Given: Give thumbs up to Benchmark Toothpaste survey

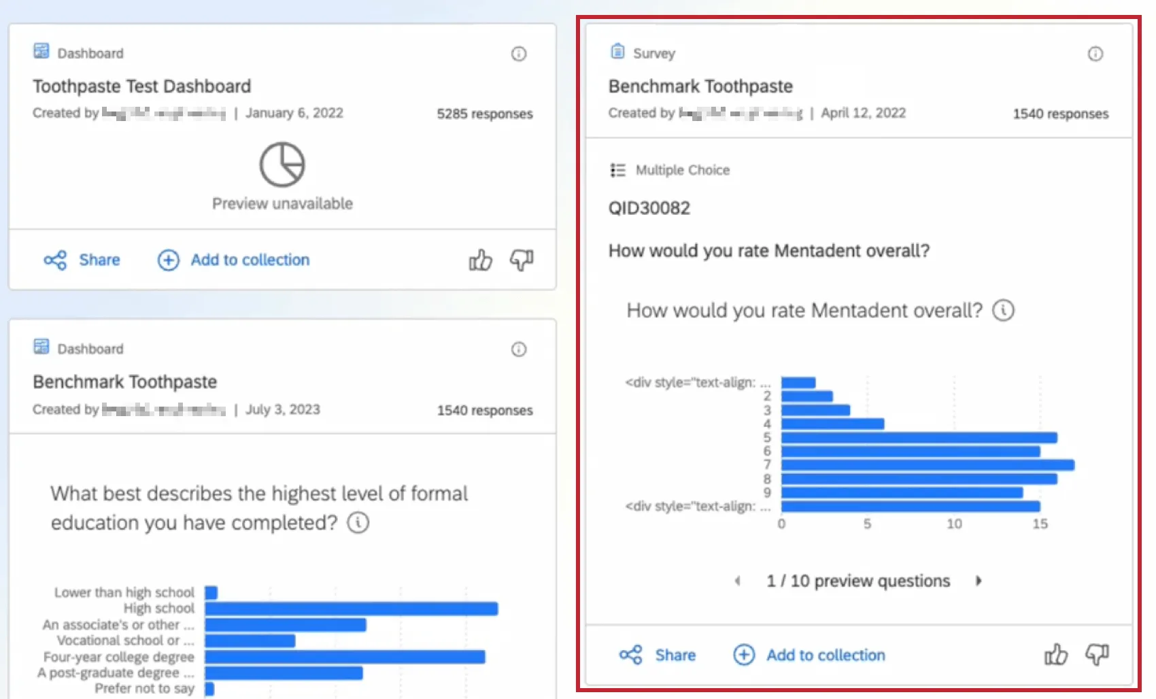Looking at the screenshot, I should pos(1055,655).
